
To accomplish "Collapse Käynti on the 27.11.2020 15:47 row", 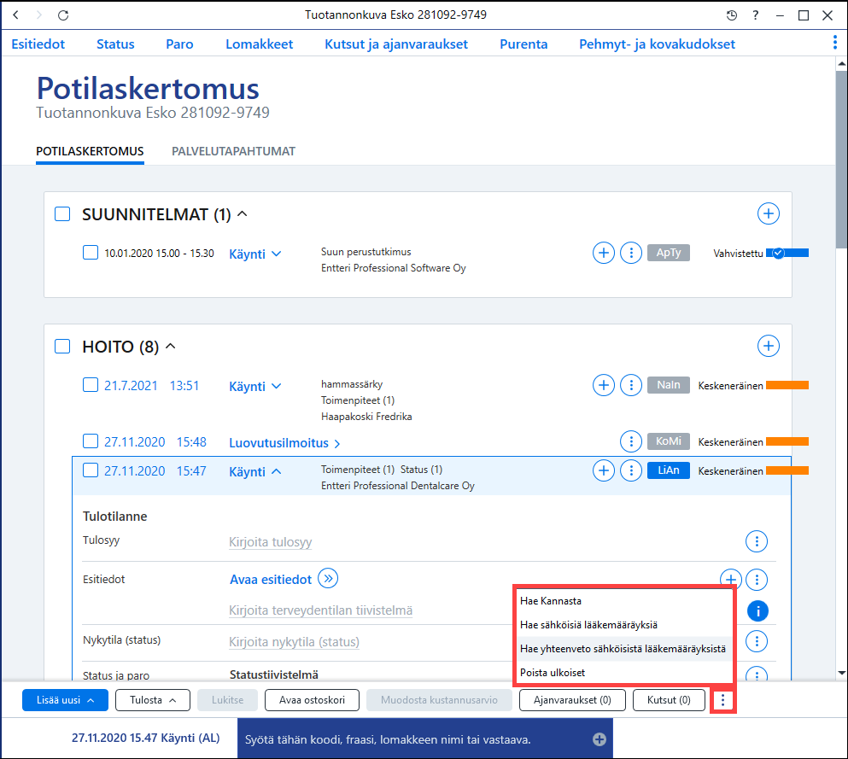I will click(255, 472).
